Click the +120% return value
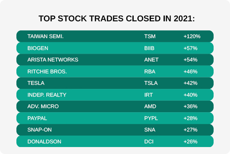 pos(192,36)
